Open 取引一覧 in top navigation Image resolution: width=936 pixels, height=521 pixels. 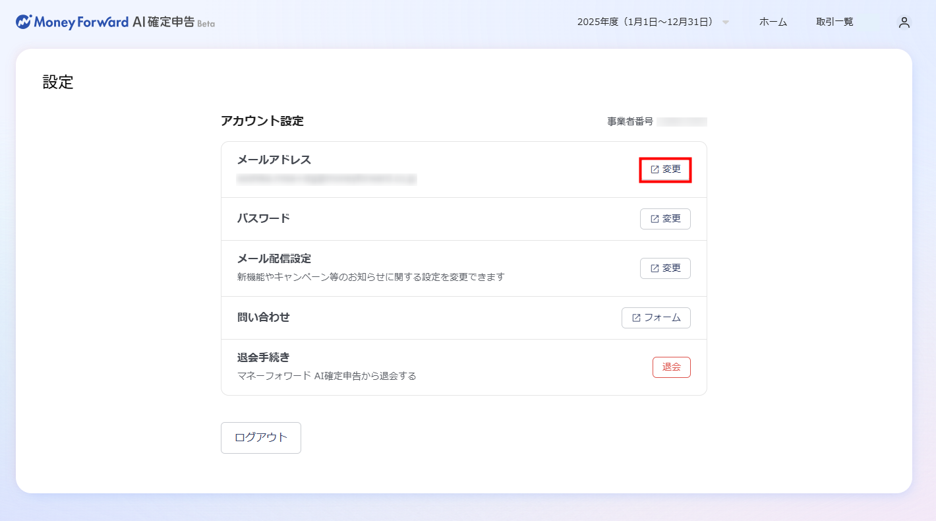pyautogui.click(x=834, y=22)
